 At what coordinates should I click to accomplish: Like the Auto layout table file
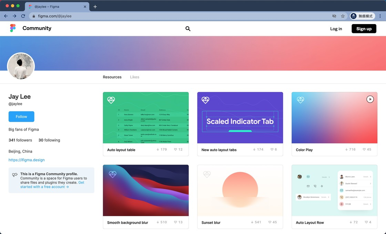click(175, 149)
